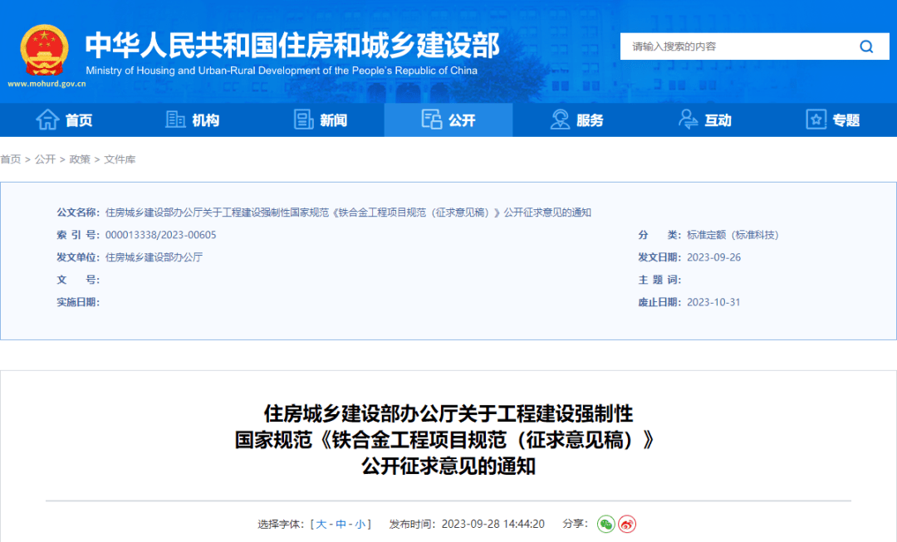The height and width of the screenshot is (542, 897).
Task: Select small font size 小
Action: pyautogui.click(x=360, y=525)
